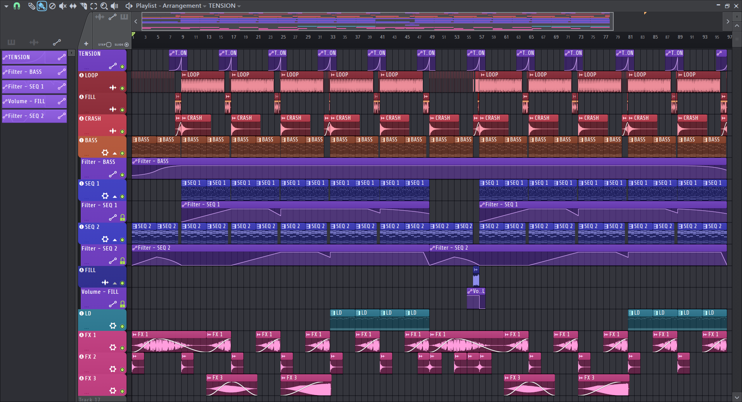This screenshot has height=402, width=742.
Task: Select the Slip tool in the toolbar
Action: coord(73,6)
